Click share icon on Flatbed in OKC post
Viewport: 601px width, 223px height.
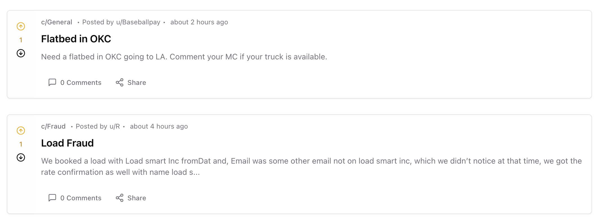coord(120,82)
